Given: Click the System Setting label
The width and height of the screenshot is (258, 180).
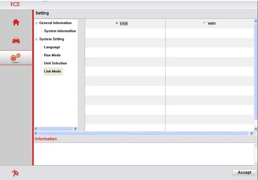Looking at the screenshot, I should [x=52, y=39].
